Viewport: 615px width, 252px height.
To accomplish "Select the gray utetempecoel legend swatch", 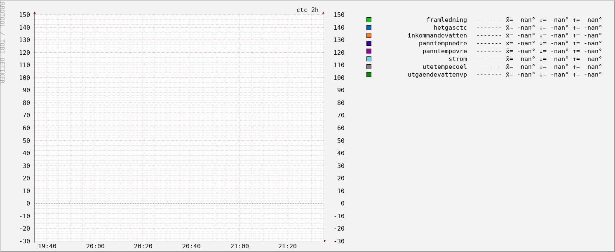I will 369,67.
